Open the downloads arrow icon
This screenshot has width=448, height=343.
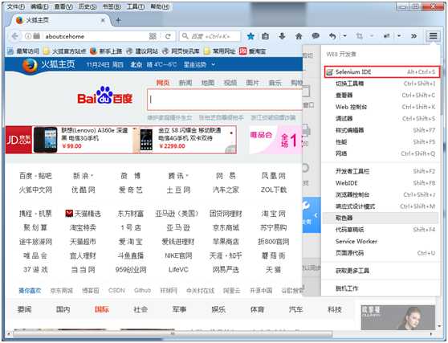(x=282, y=36)
